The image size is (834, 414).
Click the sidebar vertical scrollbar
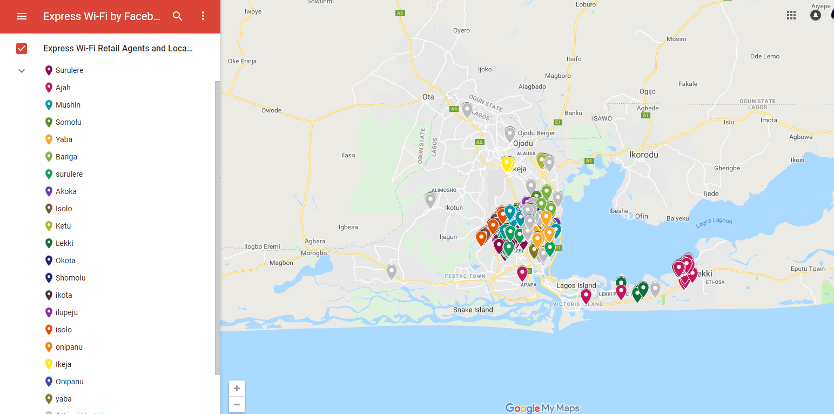tap(218, 227)
